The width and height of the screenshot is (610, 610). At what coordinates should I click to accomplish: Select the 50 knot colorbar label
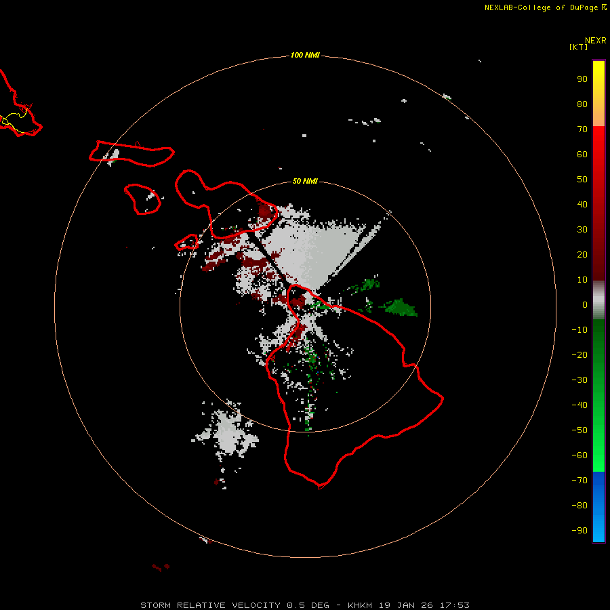(582, 180)
